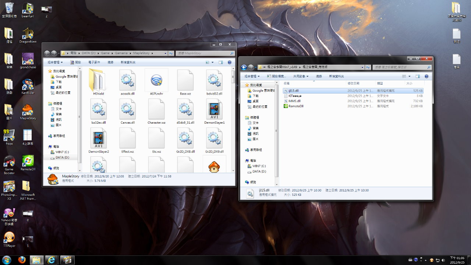Select the DemonSlayer1 AVI video icon
Screen dimensions: 471x265
(215, 111)
